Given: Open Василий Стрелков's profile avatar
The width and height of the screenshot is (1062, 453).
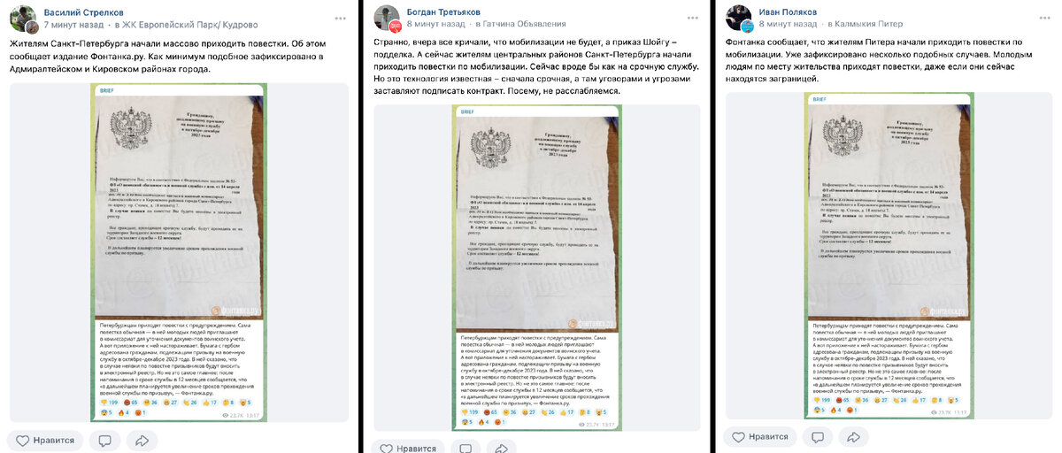Looking at the screenshot, I should pyautogui.click(x=24, y=18).
